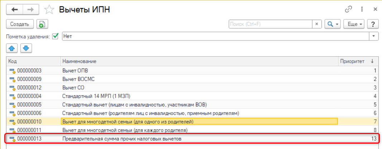Clear the search field with x
Image resolution: width=382 pixels, height=149 pixels.
coord(317,24)
